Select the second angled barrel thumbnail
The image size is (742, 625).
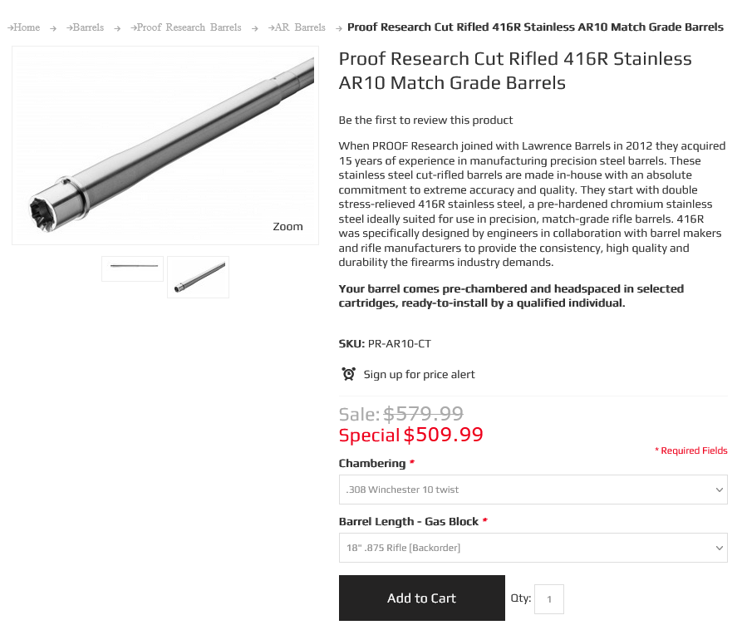199,277
